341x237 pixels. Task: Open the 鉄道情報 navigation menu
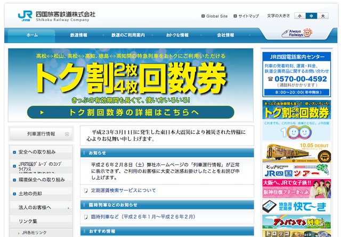79,35
